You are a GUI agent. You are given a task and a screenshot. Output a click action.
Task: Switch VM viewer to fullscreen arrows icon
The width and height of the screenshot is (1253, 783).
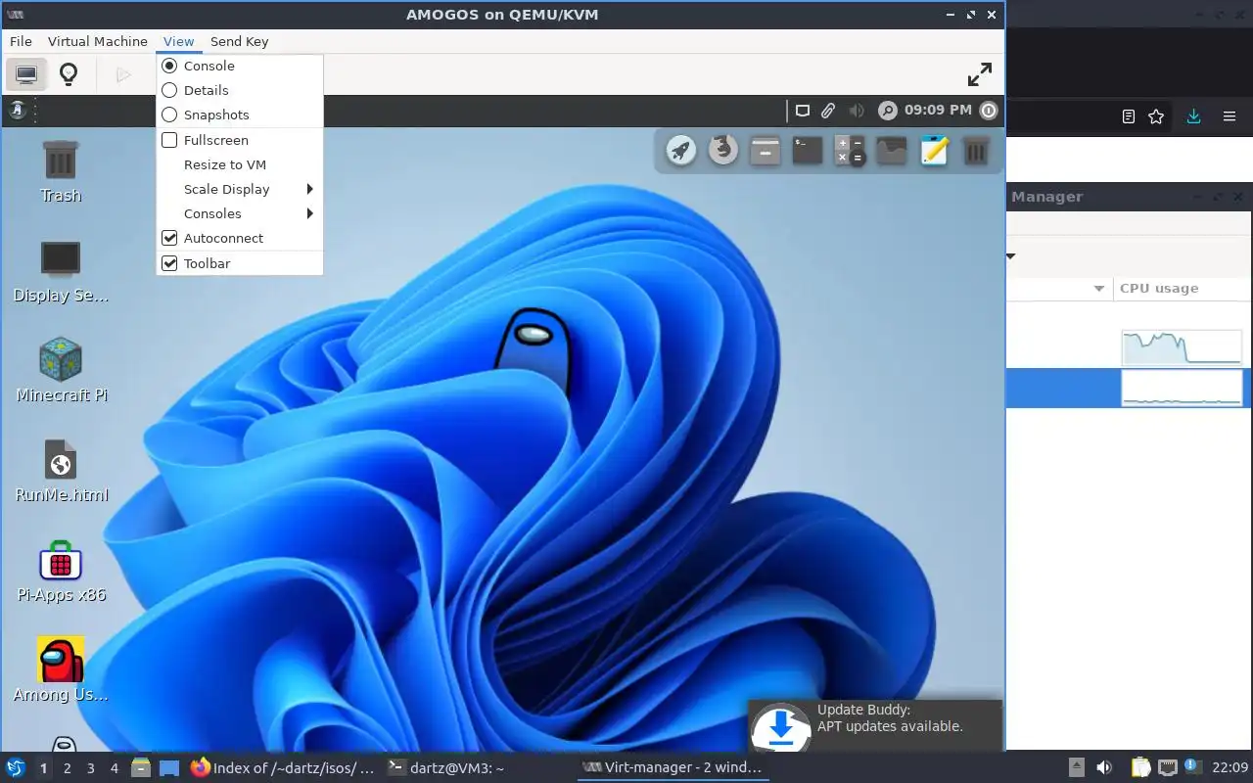tap(980, 74)
